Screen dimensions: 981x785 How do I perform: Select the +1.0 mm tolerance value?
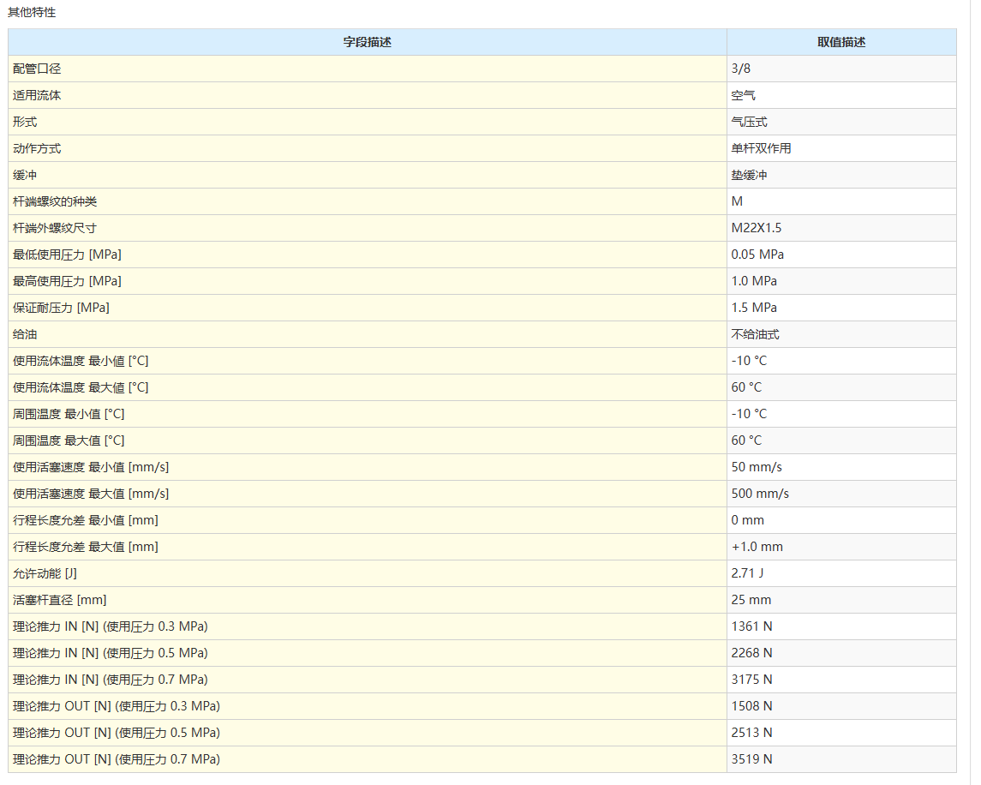(757, 547)
